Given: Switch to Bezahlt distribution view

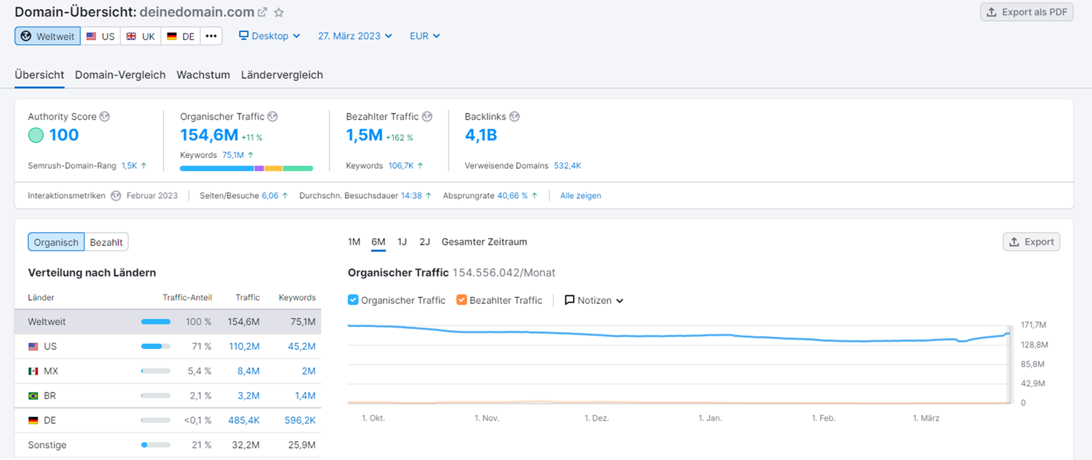Looking at the screenshot, I should (x=106, y=242).
